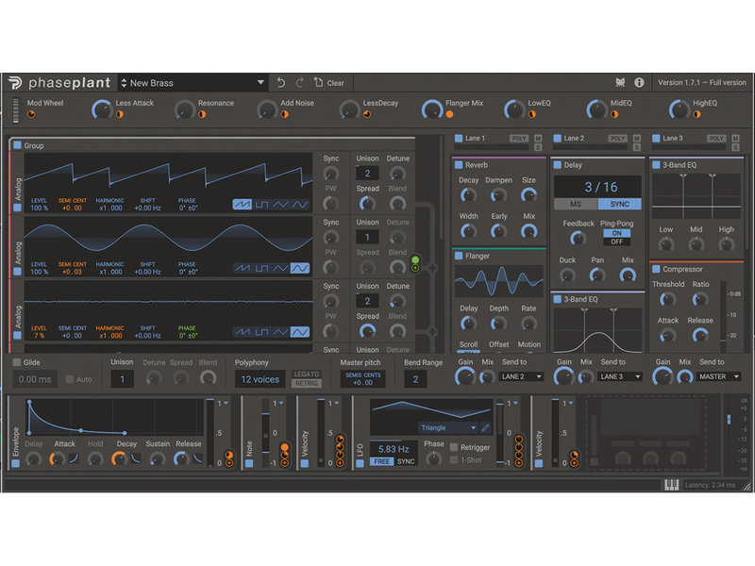The image size is (755, 566).
Task: Click the RETRIG button
Action: 307,383
